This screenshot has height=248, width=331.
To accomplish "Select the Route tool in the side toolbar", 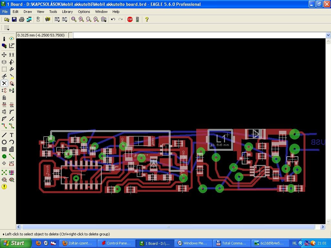I will 4,126.
